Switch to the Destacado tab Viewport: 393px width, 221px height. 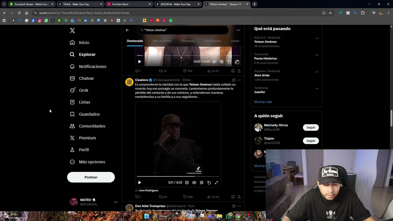[x=135, y=41]
